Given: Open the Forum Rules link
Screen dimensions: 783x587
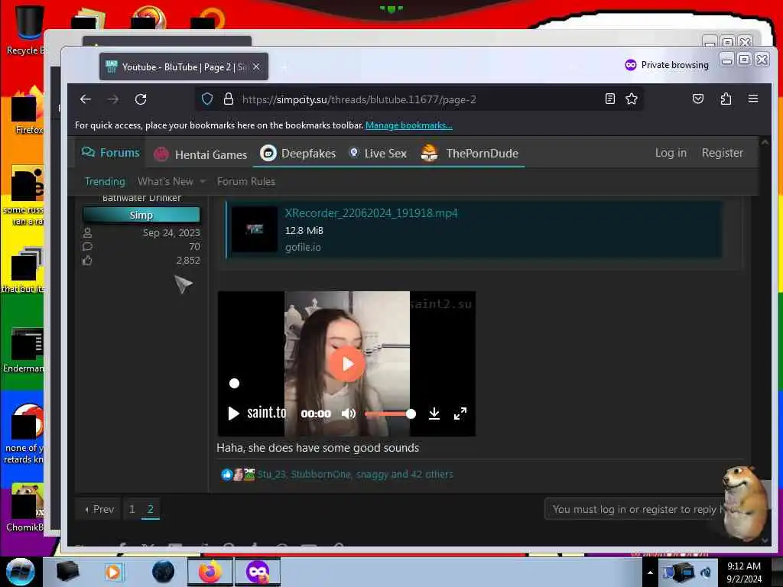Looking at the screenshot, I should [246, 181].
